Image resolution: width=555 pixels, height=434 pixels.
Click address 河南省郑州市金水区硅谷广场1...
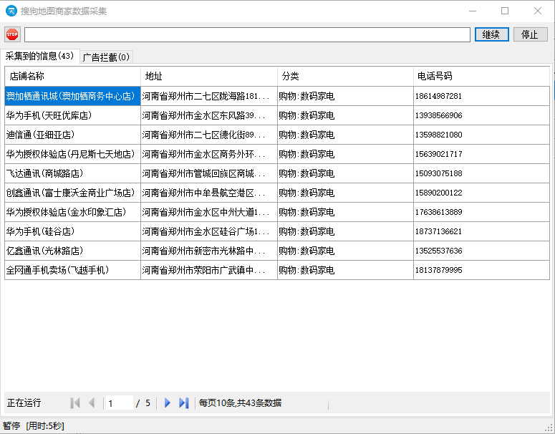pyautogui.click(x=206, y=231)
